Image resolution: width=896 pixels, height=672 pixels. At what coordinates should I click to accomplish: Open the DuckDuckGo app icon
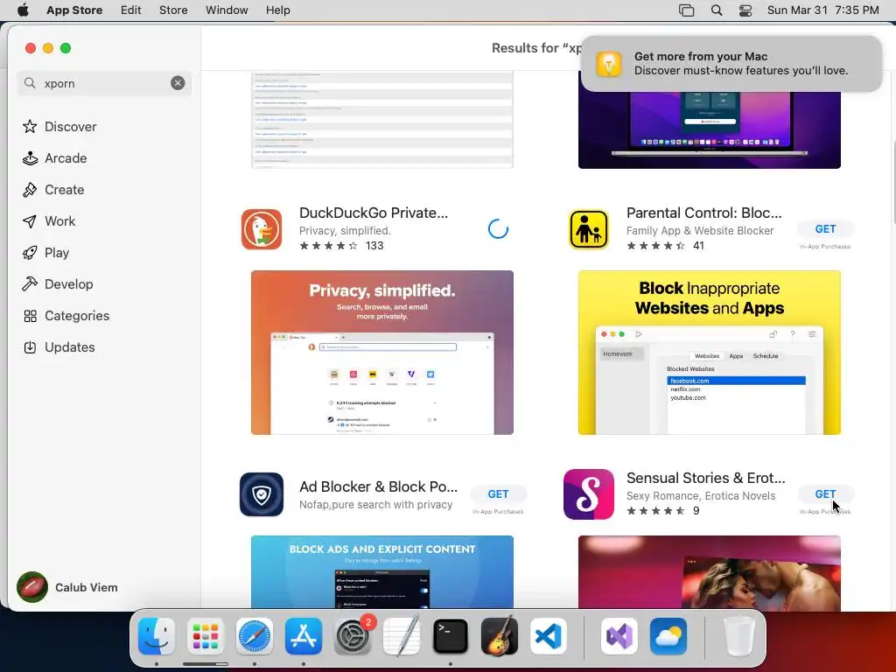(x=261, y=229)
